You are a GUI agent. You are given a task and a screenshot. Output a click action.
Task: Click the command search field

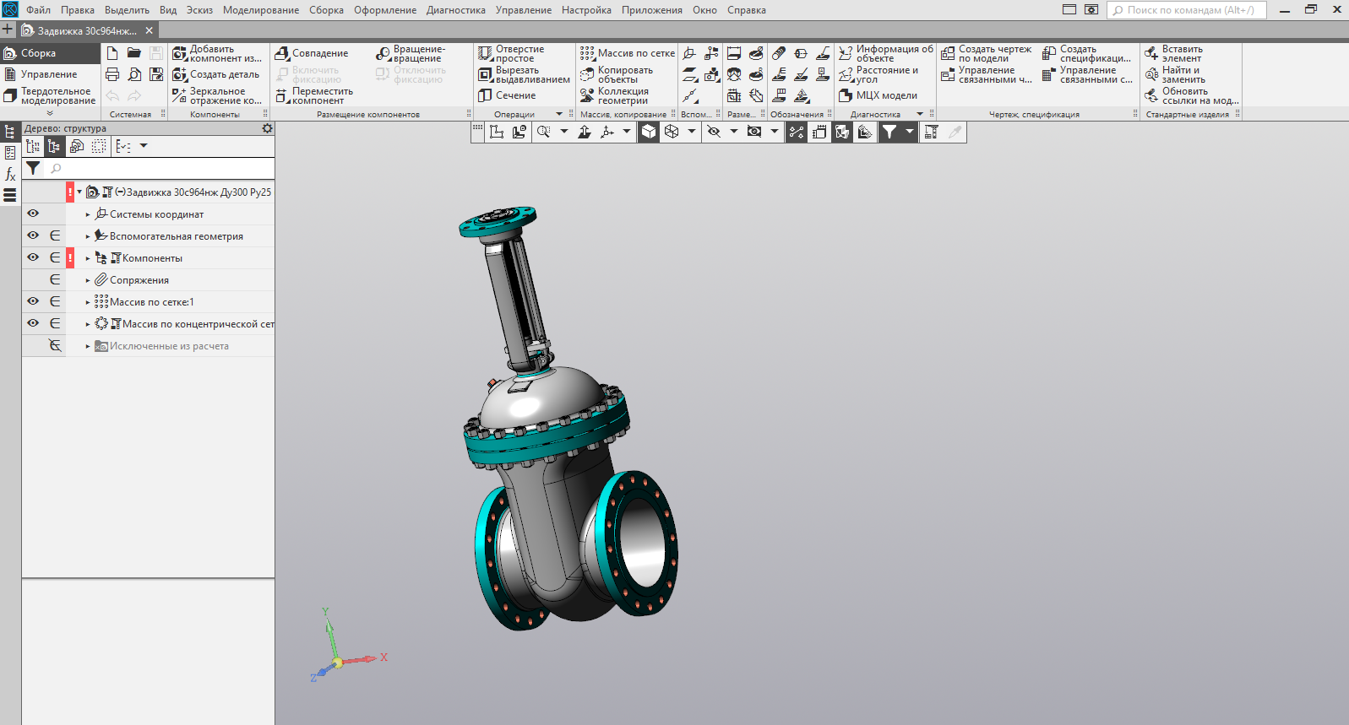coord(1186,10)
